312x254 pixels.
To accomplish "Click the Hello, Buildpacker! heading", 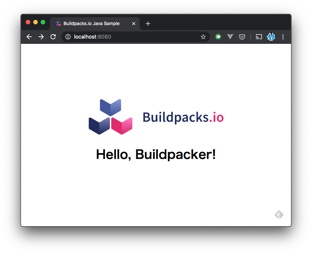I will pyautogui.click(x=156, y=154).
